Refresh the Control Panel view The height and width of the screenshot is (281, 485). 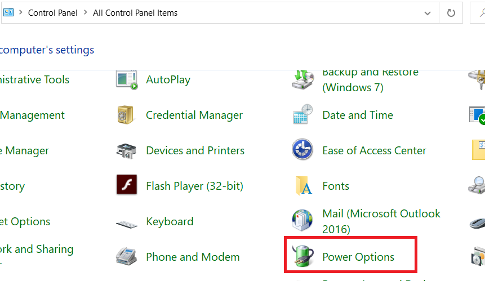[x=451, y=12]
